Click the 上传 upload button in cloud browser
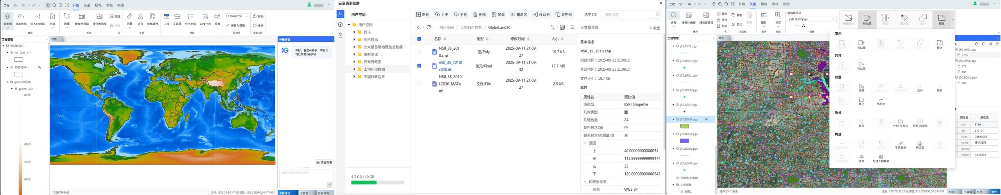 pos(441,14)
